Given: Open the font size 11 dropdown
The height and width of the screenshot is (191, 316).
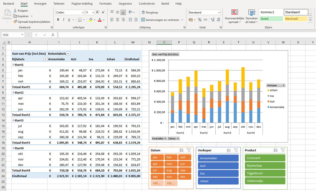Looking at the screenshot, I should [x=93, y=12].
